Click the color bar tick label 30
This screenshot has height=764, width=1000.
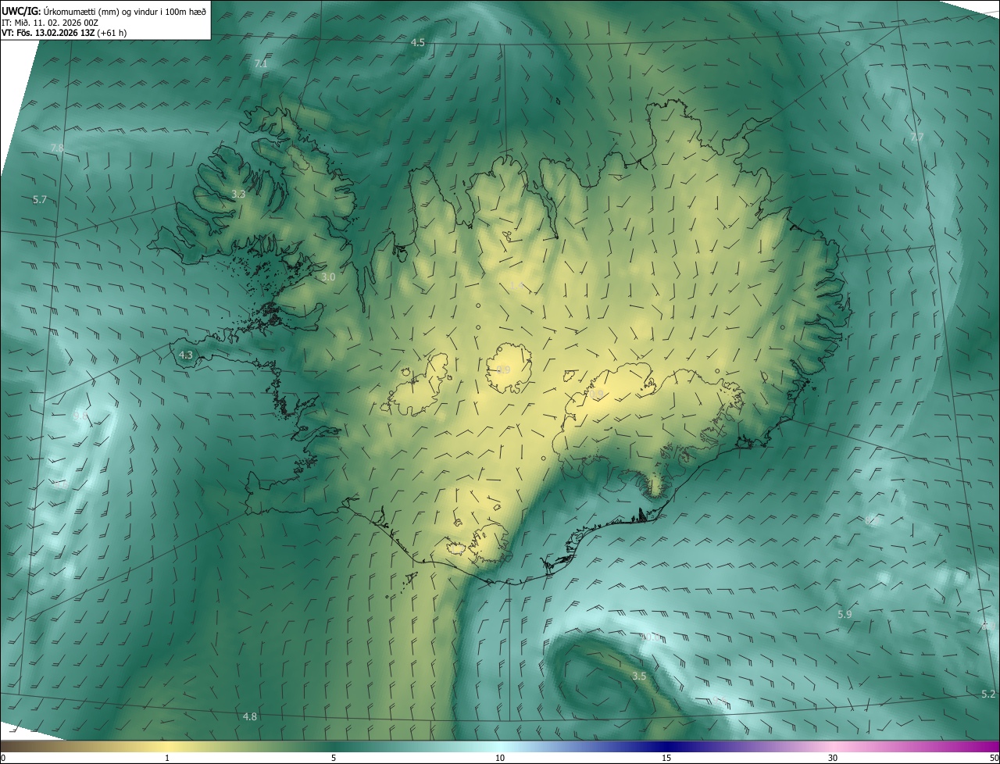pyautogui.click(x=833, y=758)
